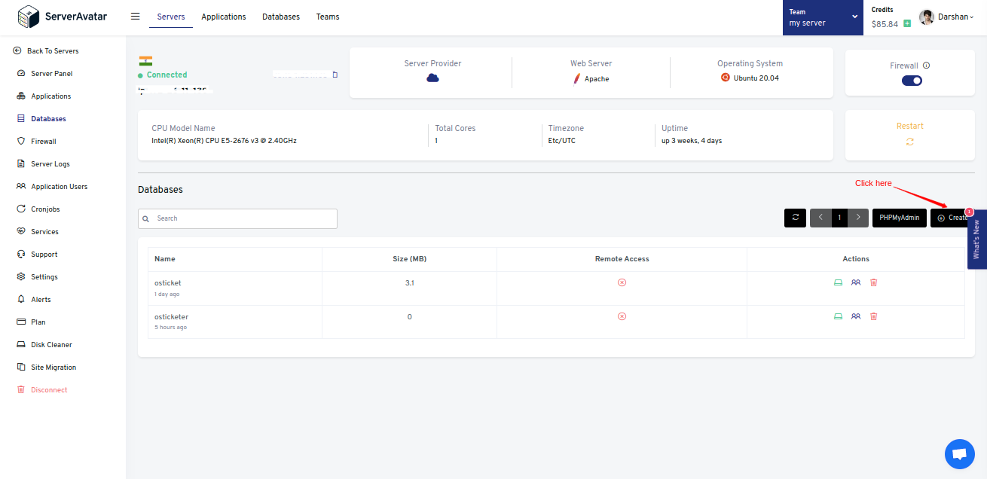Click the Create database button

pyautogui.click(x=950, y=218)
